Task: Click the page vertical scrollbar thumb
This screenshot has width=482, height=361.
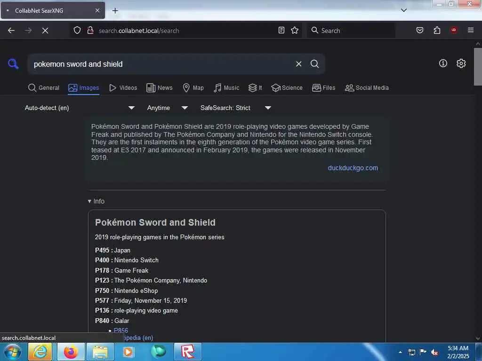Action: click(x=478, y=66)
